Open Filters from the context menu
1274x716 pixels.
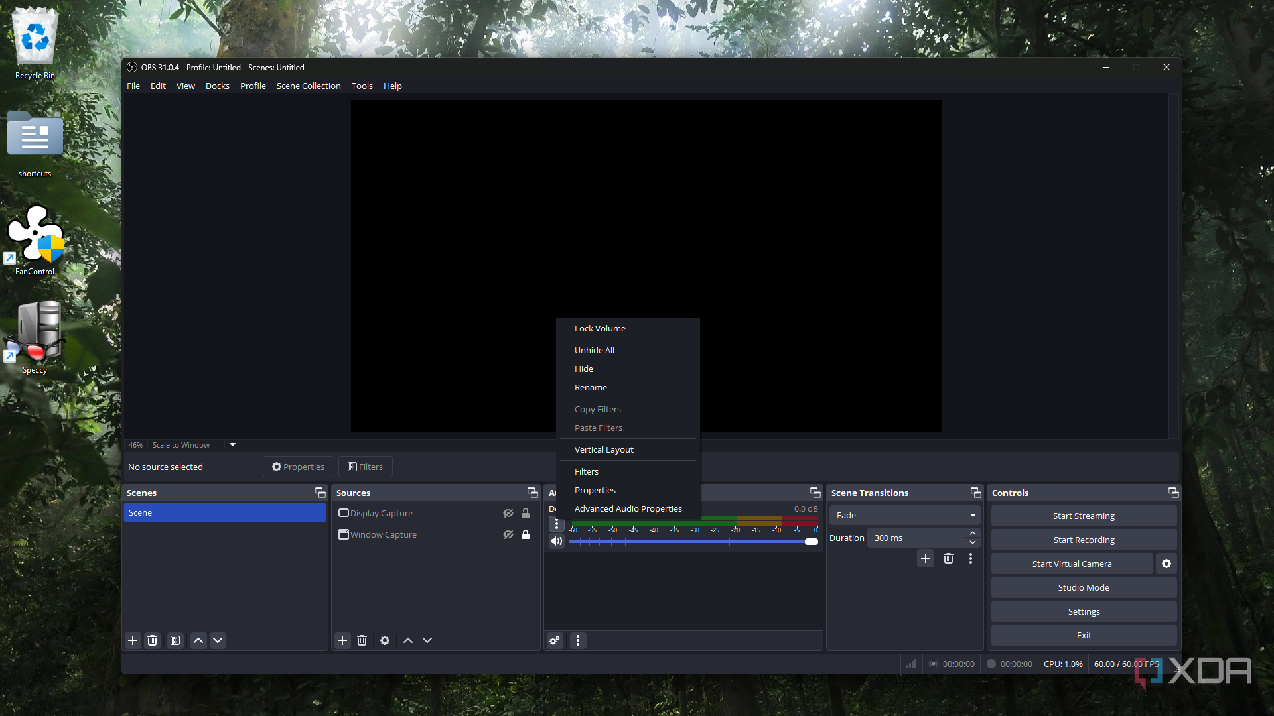628,471
